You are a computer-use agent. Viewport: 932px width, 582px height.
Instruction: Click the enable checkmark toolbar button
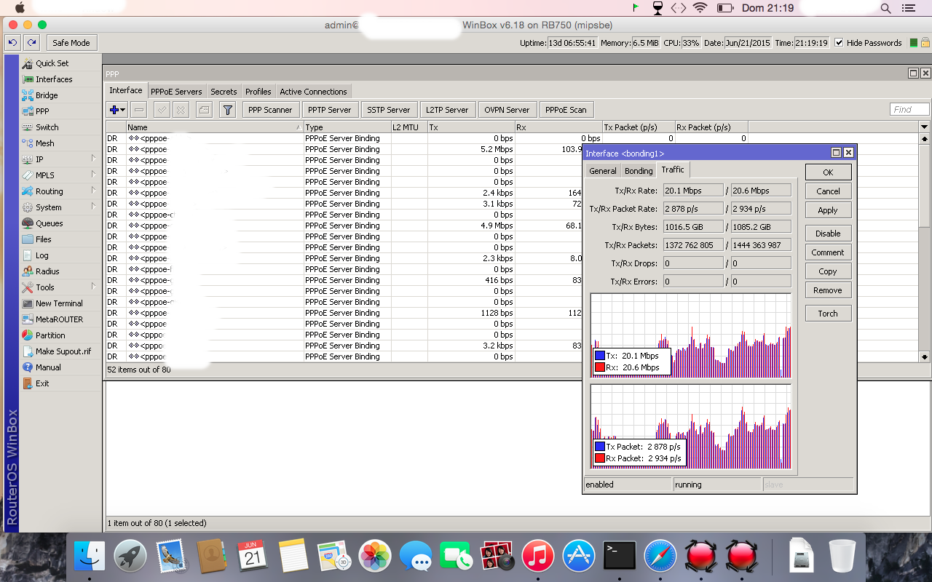pos(162,110)
